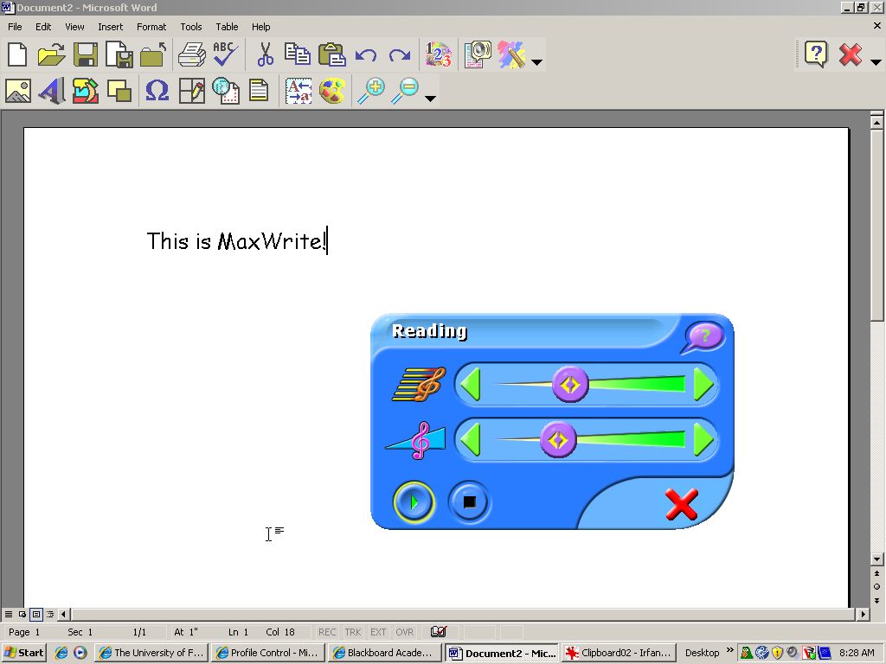Click Start button on taskbar
This screenshot has height=664, width=886.
click(23, 653)
